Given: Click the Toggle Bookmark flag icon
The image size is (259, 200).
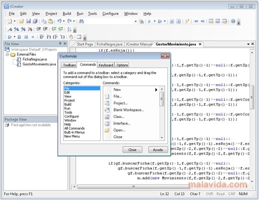Looking at the screenshot, I should point(10,29).
